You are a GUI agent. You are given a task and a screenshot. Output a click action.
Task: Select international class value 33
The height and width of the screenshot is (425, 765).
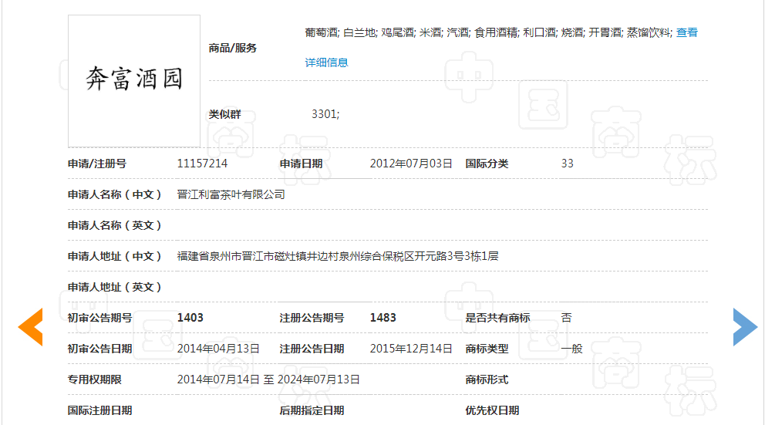[x=567, y=164]
